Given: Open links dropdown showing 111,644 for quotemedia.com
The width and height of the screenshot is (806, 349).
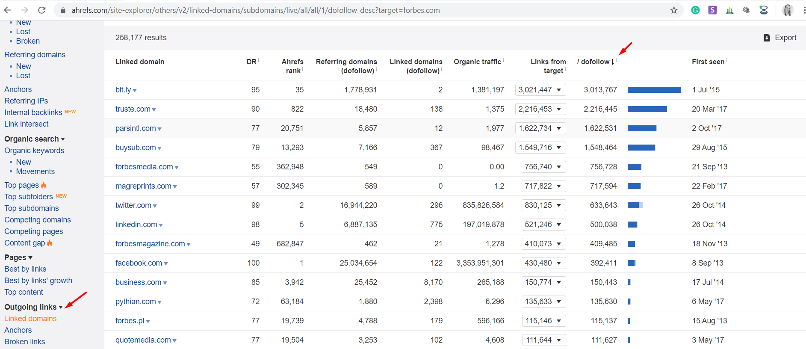Looking at the screenshot, I should (x=544, y=340).
